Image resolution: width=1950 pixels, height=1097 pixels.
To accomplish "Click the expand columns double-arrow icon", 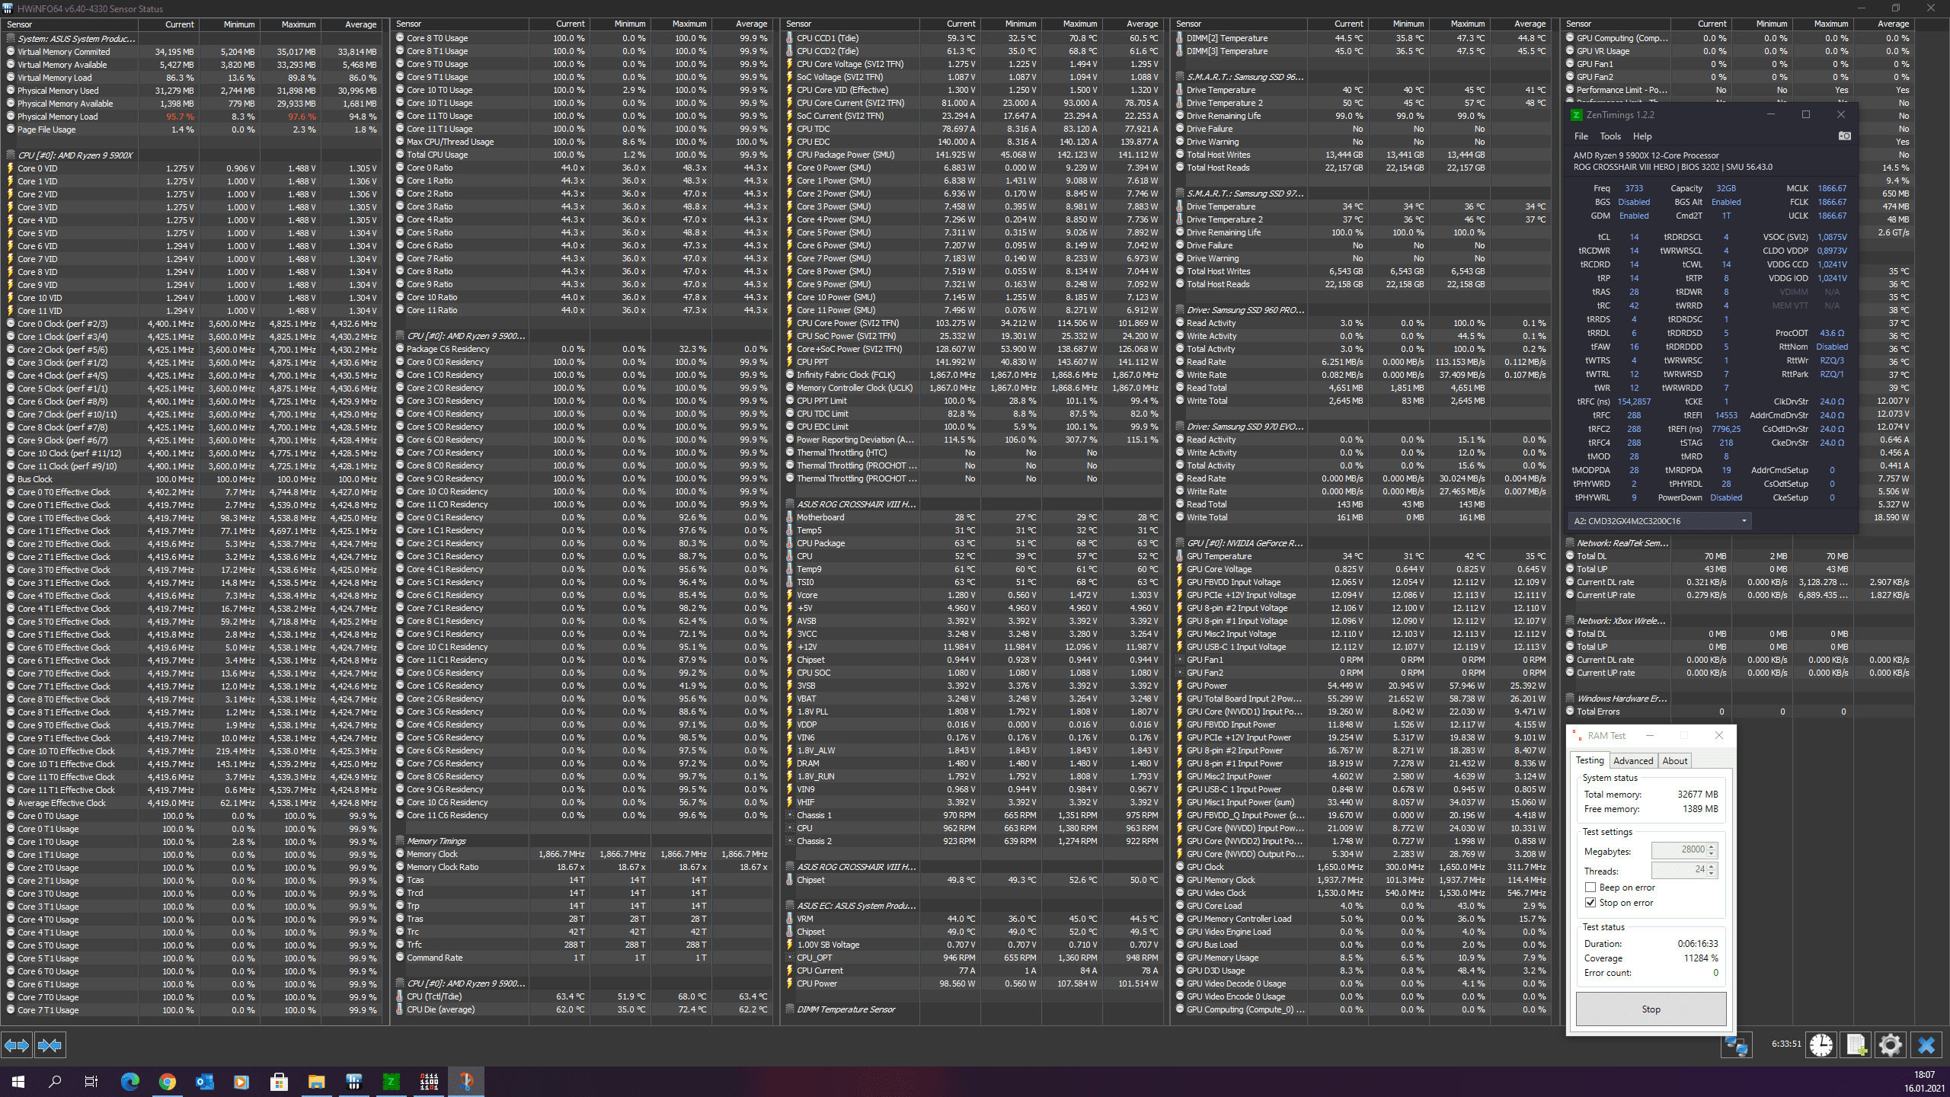I will (x=16, y=1045).
